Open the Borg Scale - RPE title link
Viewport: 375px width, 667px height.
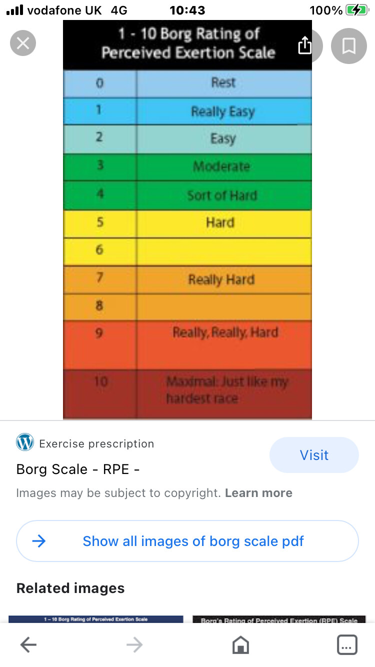pos(78,469)
